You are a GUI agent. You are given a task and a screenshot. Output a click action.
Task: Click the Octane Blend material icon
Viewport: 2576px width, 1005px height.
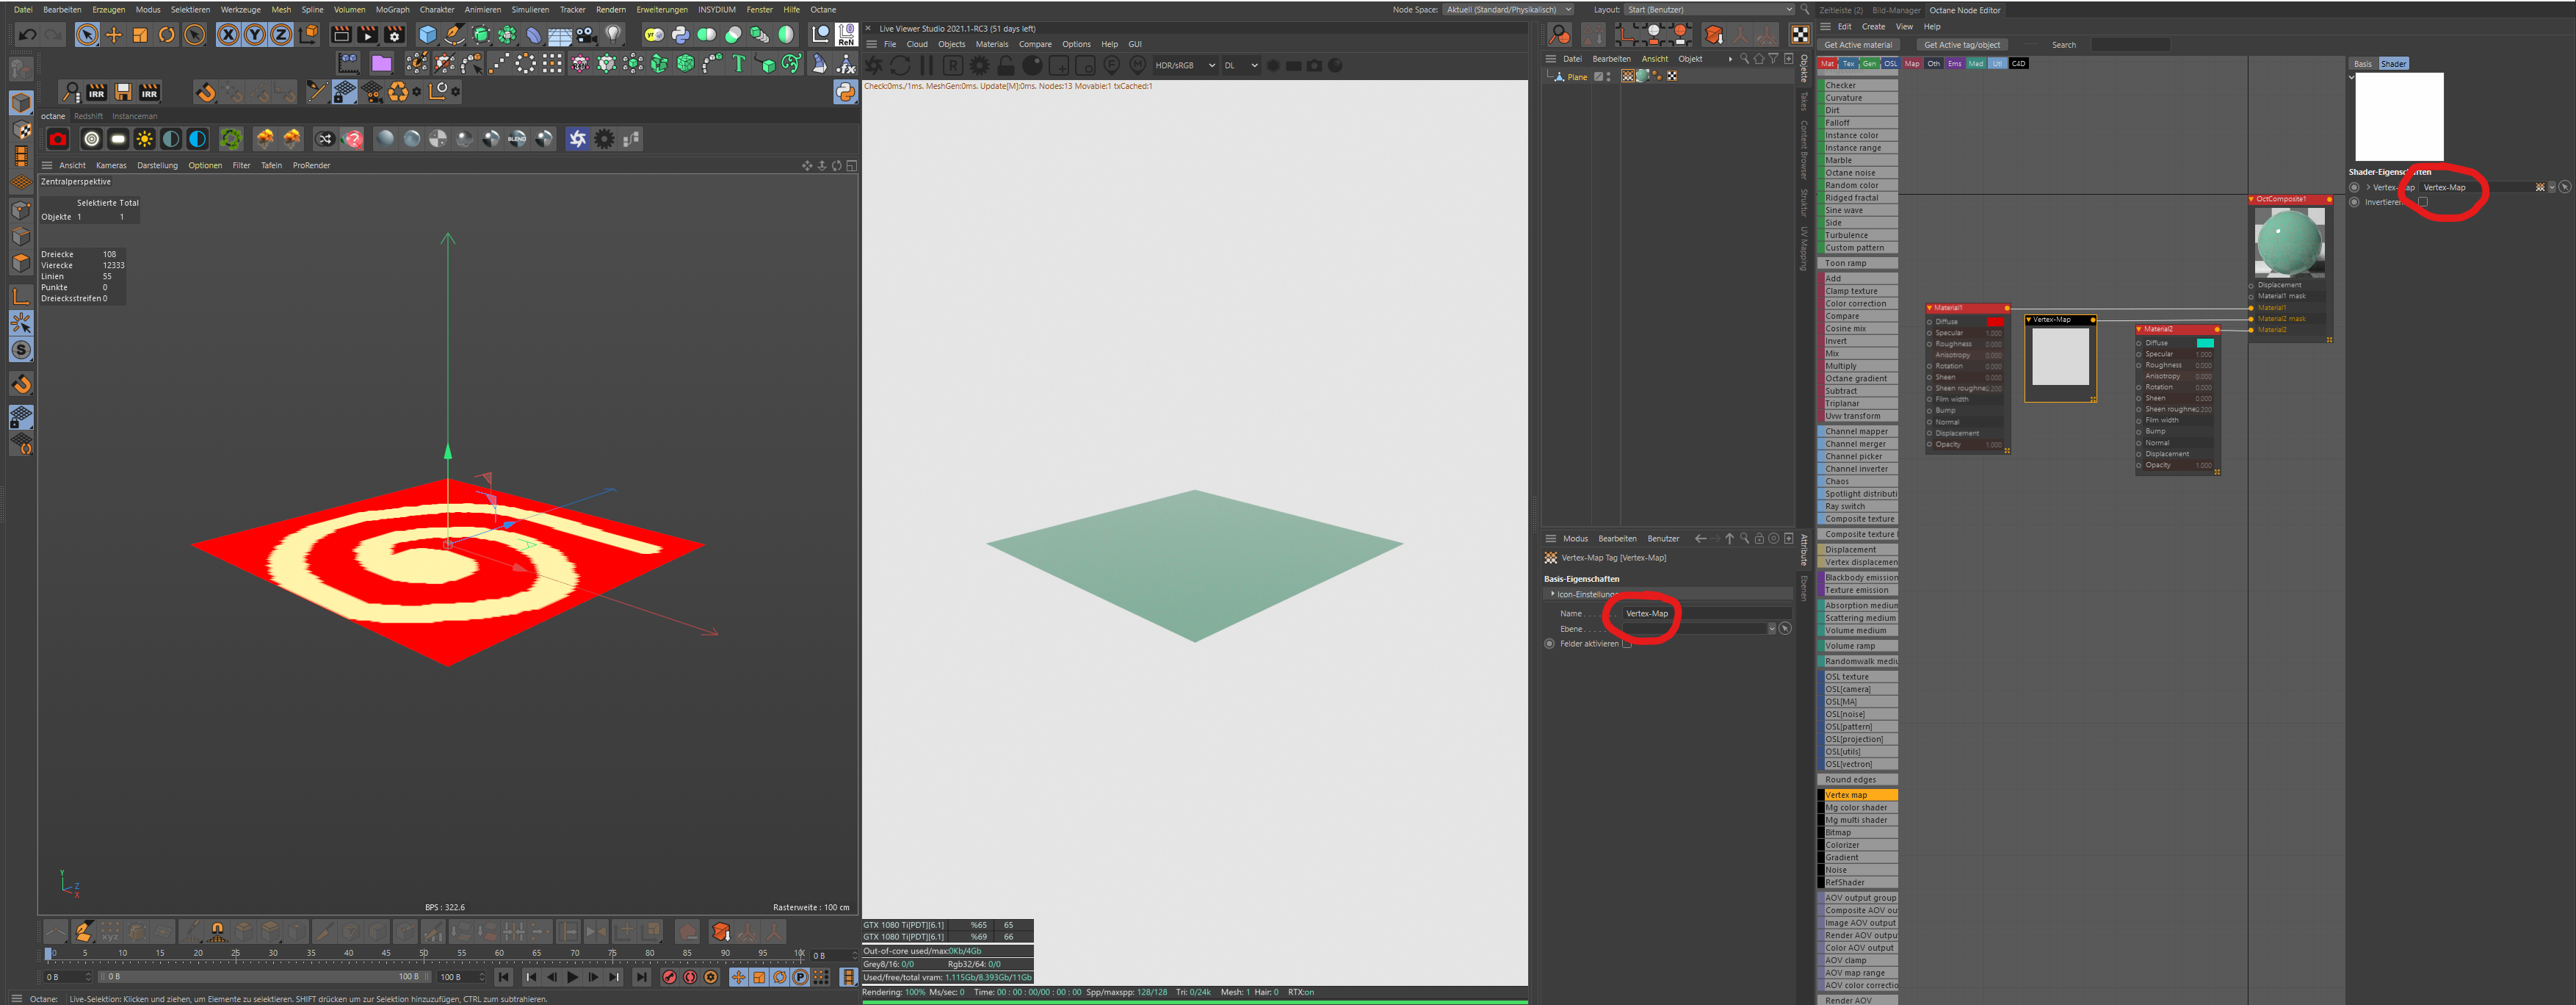(x=517, y=139)
